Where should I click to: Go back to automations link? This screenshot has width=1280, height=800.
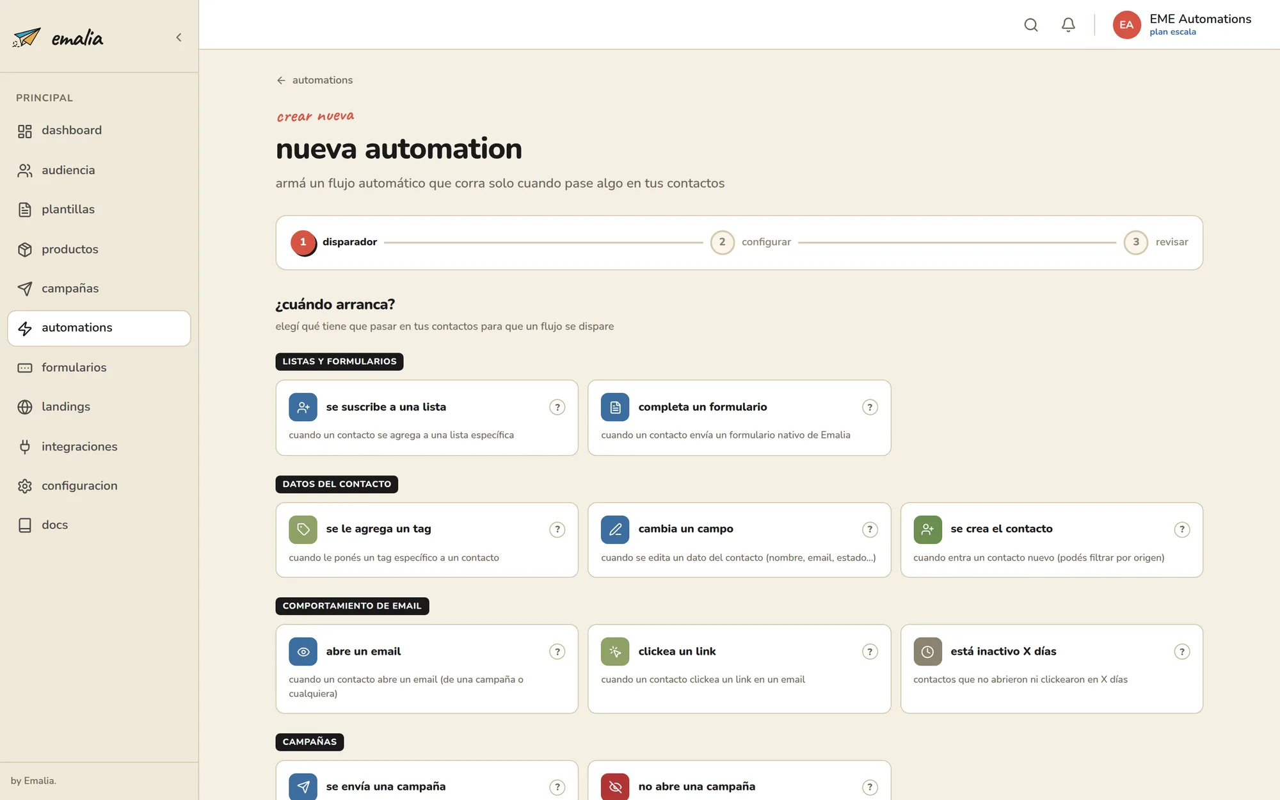[x=314, y=80]
